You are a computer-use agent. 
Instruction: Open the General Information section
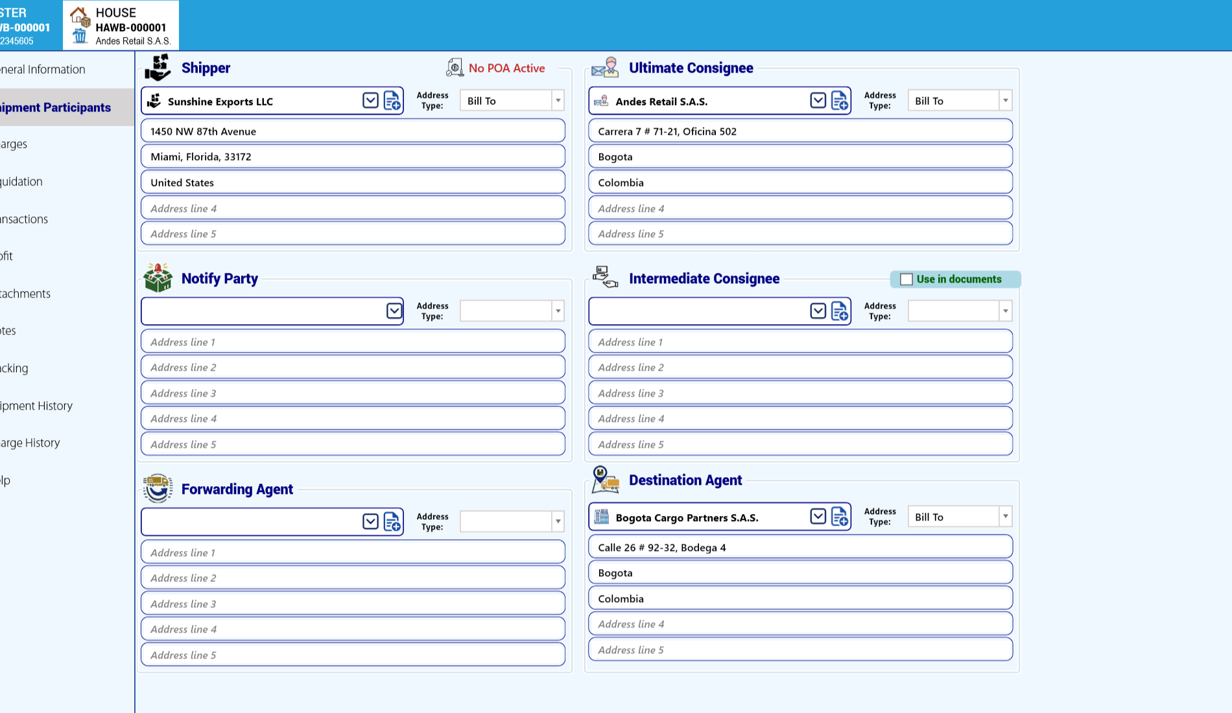(67, 69)
